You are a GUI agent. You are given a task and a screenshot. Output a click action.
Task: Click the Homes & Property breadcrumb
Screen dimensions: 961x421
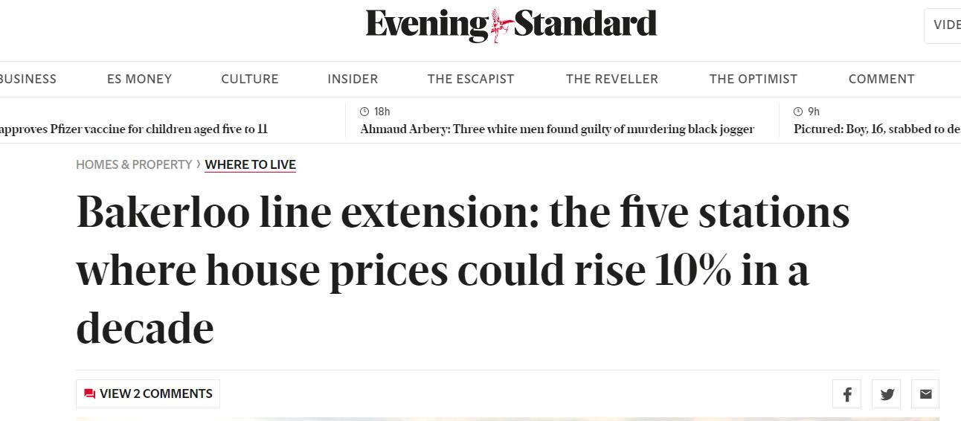coord(134,164)
